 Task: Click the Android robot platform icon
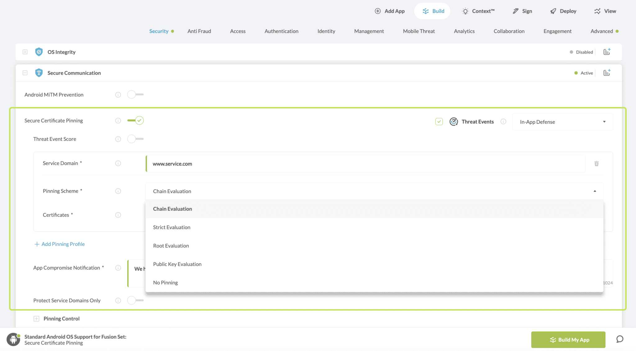13,339
